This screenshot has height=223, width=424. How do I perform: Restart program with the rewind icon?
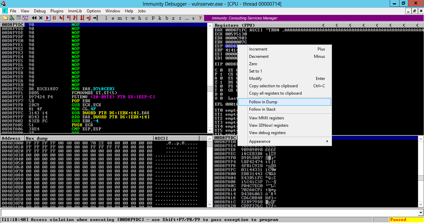(34, 18)
